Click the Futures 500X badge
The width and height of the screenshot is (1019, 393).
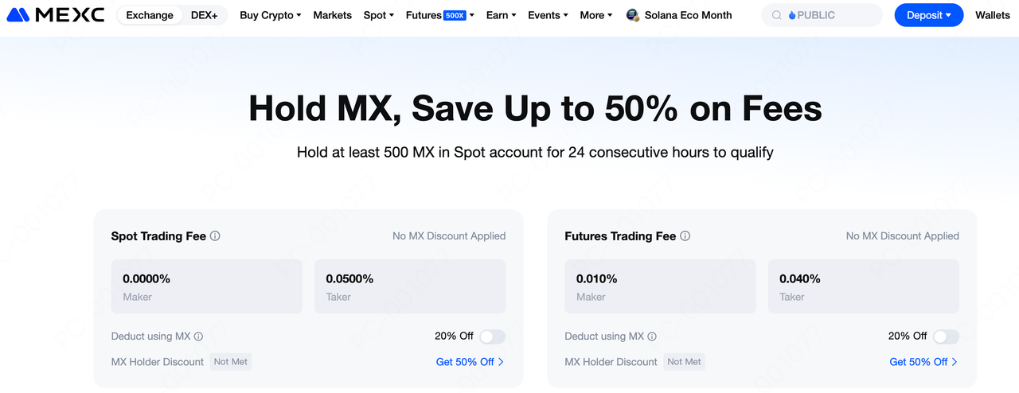point(455,15)
